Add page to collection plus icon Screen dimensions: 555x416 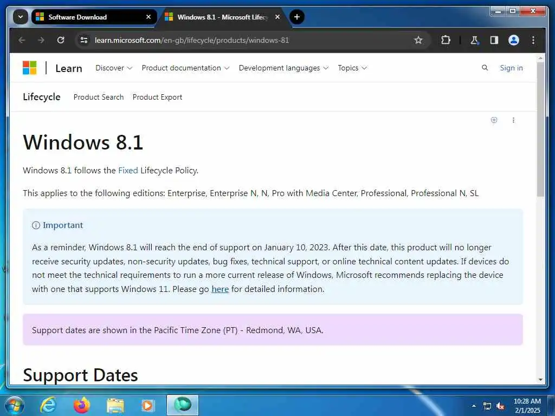point(494,120)
